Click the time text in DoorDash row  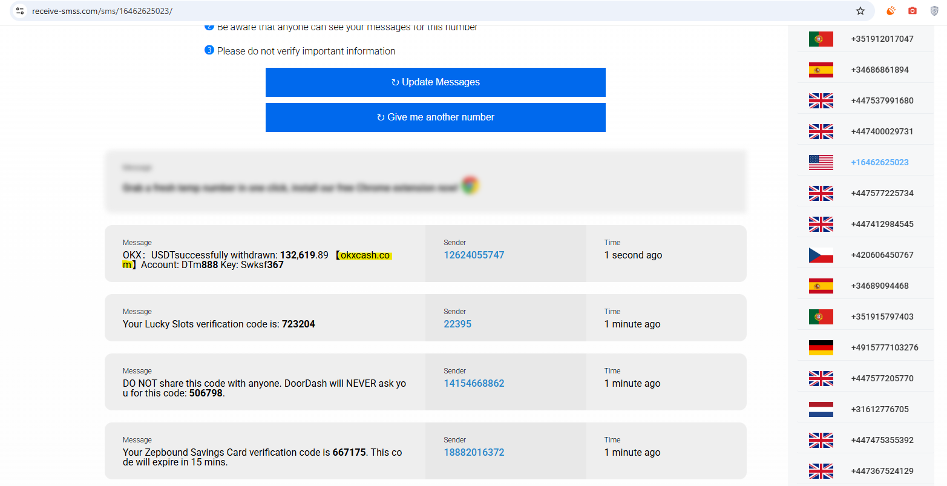point(632,384)
